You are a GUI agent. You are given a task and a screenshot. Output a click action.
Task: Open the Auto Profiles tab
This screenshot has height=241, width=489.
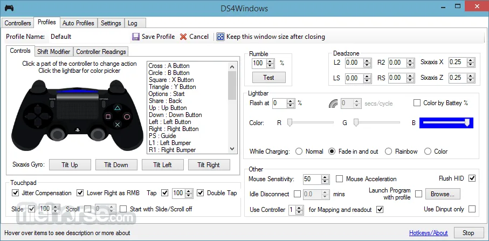pyautogui.click(x=78, y=23)
